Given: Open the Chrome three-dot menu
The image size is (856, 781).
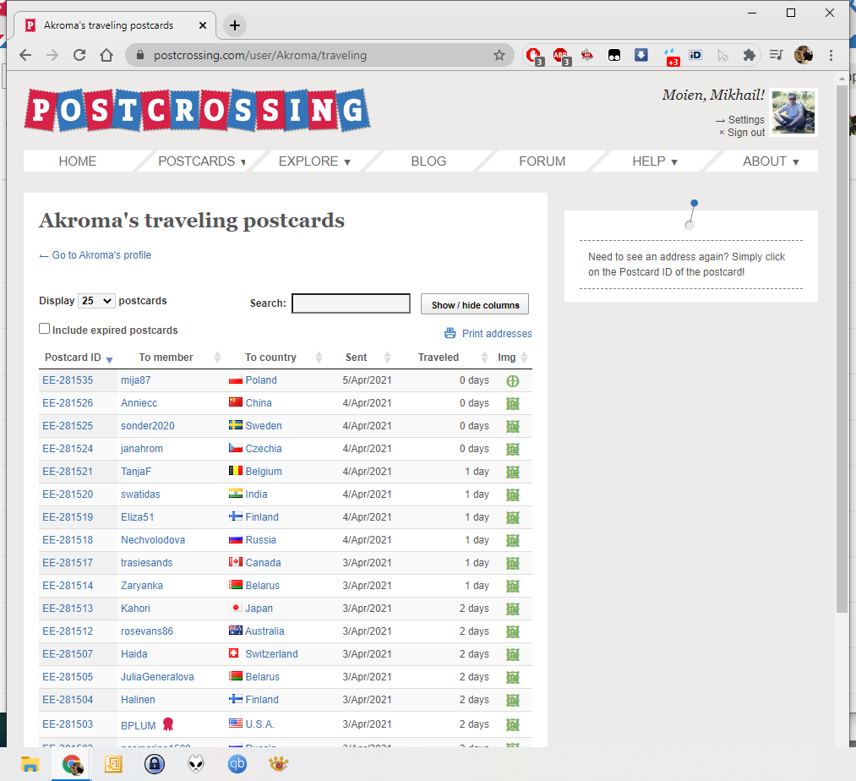Looking at the screenshot, I should 831,55.
